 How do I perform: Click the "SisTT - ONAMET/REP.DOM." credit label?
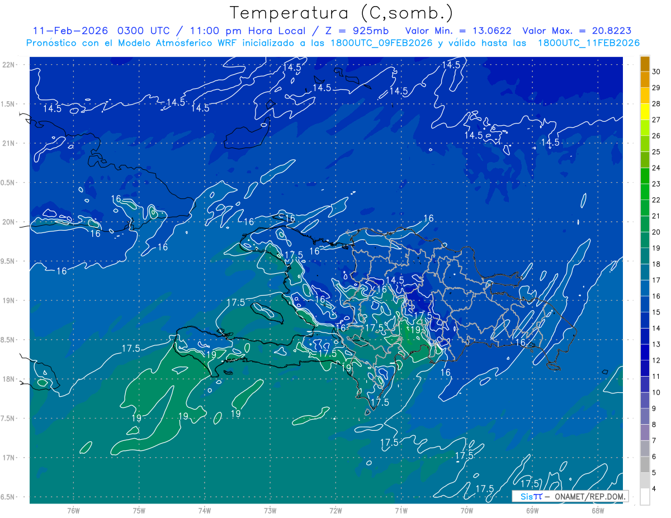[570, 496]
